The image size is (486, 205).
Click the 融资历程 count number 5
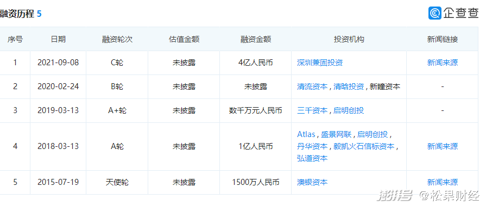click(x=39, y=14)
